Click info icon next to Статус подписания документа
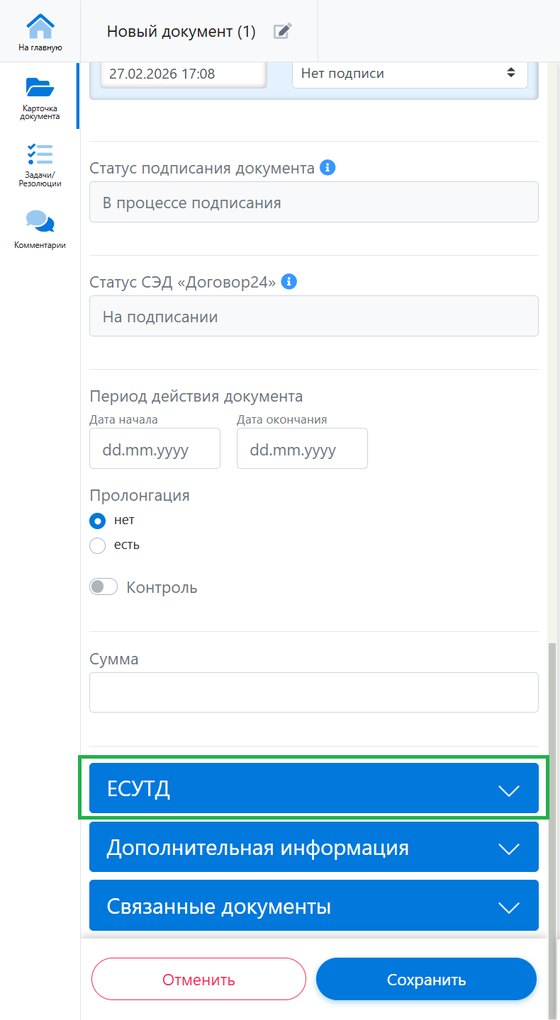The width and height of the screenshot is (560, 1020). 327,168
